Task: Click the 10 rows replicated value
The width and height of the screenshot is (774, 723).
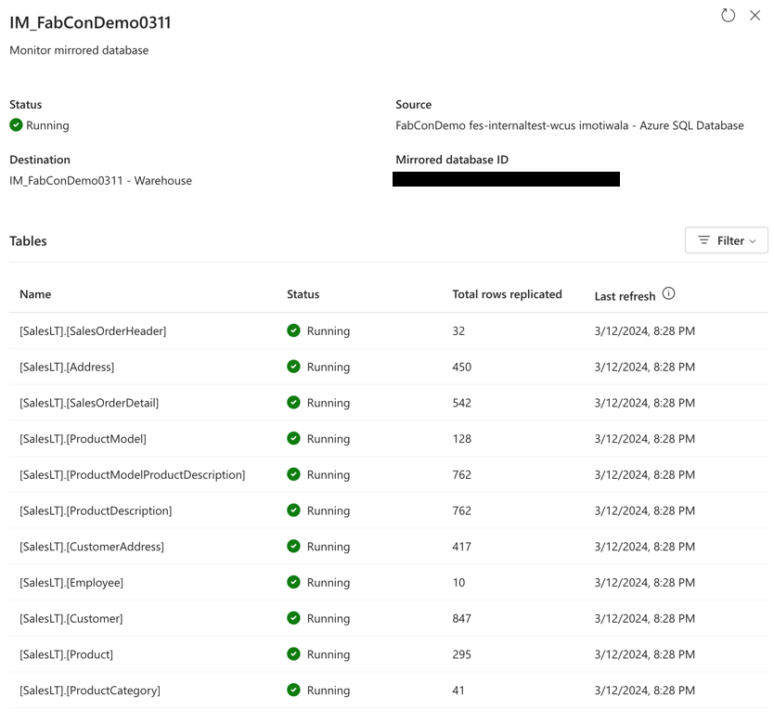Action: point(458,583)
